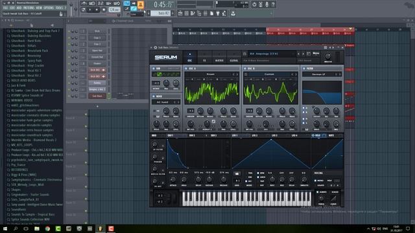Toggle the NOISE oscillator on/off
Image resolution: width=415 pixels, height=233 pixels.
(154, 96)
